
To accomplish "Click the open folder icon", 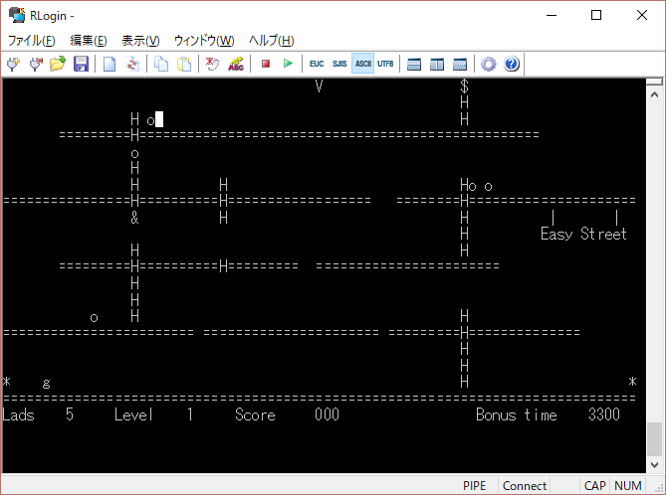I will [58, 64].
